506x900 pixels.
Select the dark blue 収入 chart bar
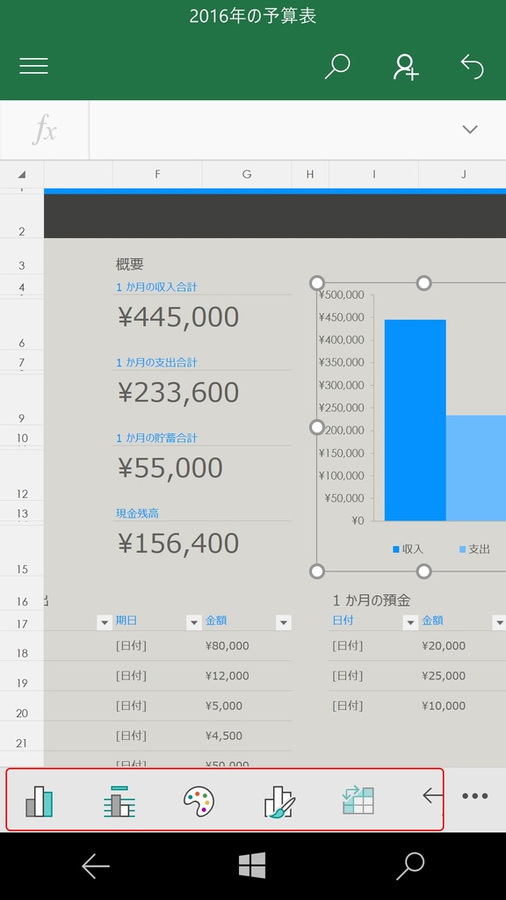pyautogui.click(x=415, y=420)
